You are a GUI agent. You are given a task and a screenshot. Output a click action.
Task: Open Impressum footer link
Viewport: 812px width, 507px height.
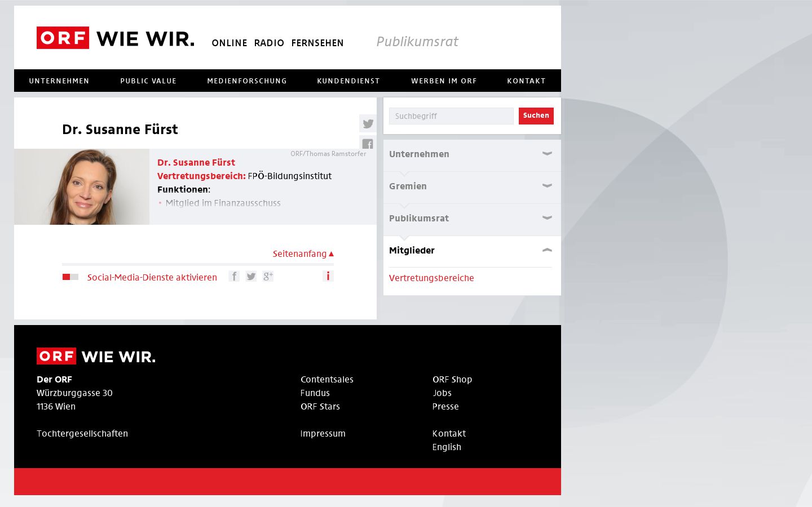(x=323, y=433)
